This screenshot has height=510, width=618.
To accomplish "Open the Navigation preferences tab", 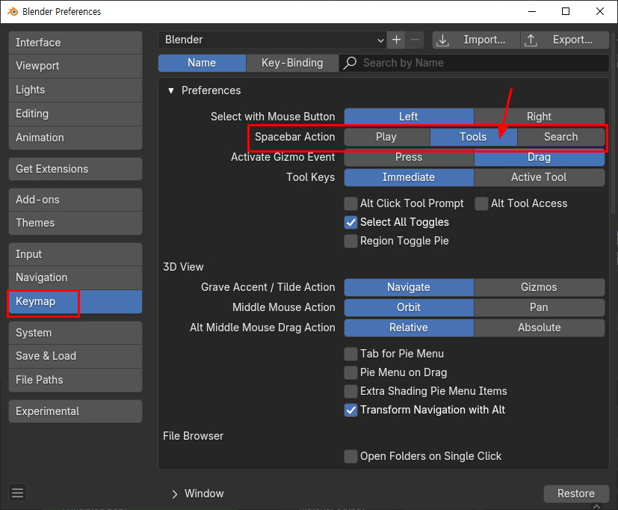I will 75,277.
